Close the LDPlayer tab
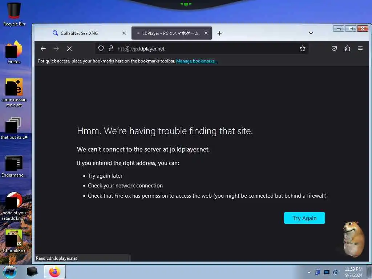Screen dimensions: 372x279 pos(206,33)
